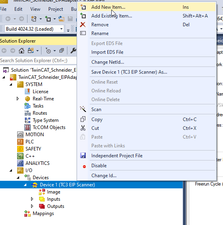Collapse the SYSTEM tree node

point(11,84)
